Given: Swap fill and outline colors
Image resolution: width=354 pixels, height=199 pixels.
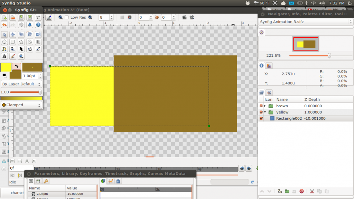Looking at the screenshot, I should click(17, 66).
